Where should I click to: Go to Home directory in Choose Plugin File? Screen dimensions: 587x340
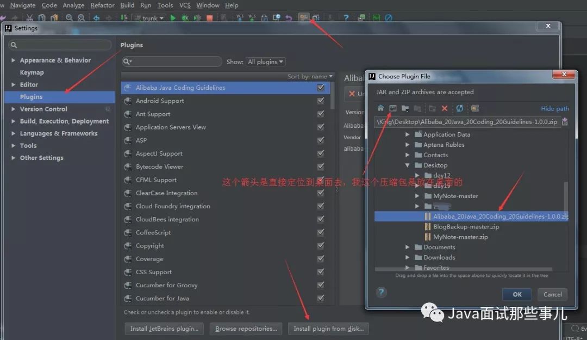(380, 108)
